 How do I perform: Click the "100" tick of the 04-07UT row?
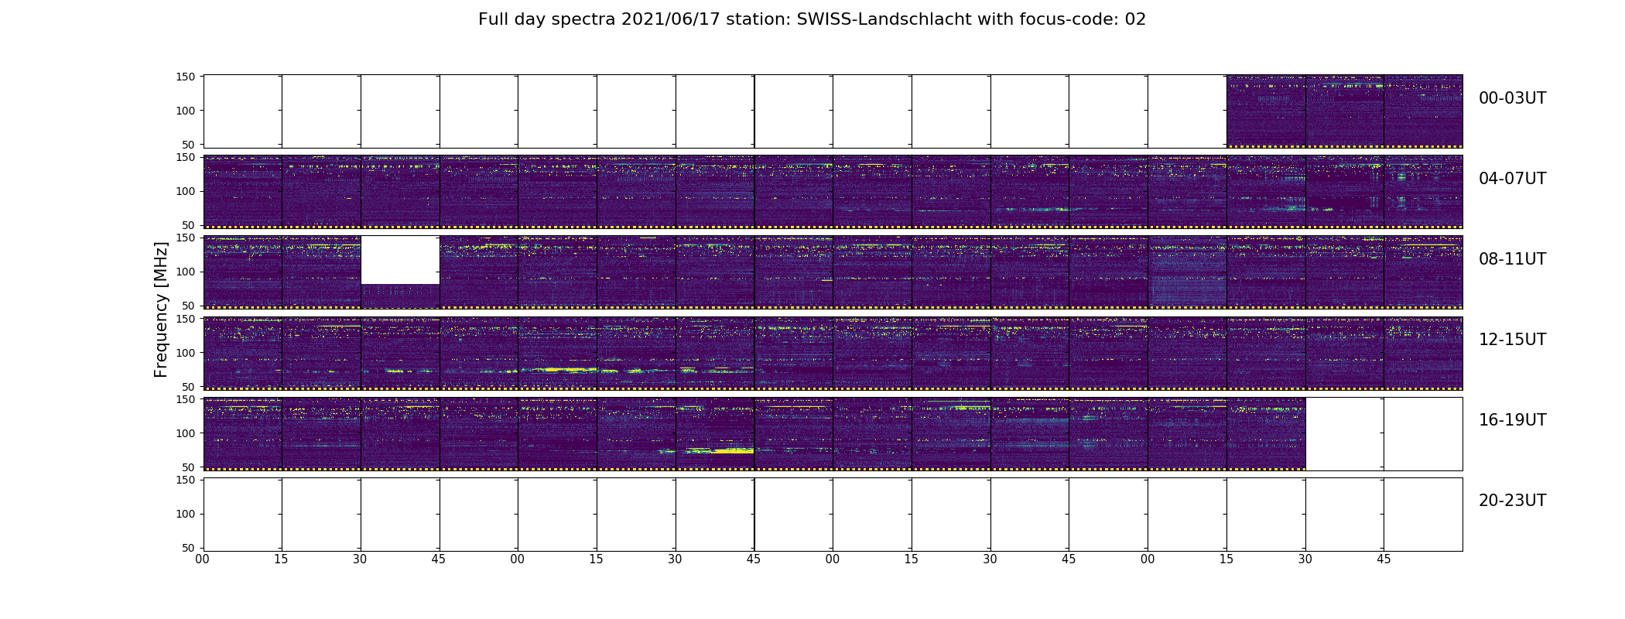click(186, 191)
